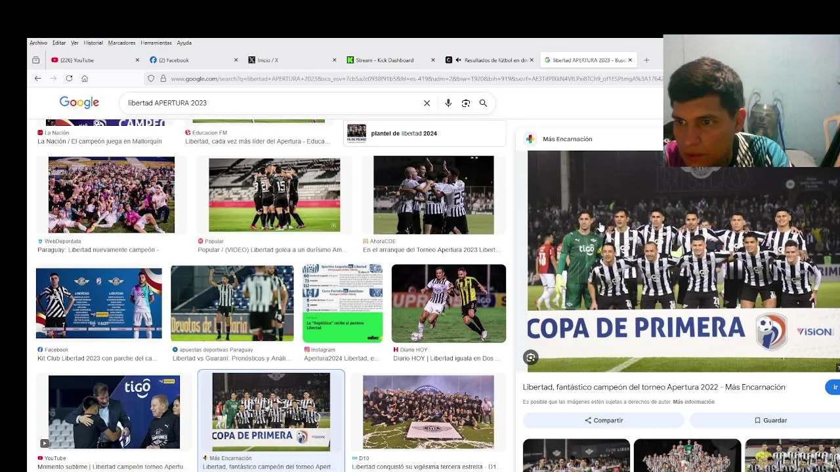Open 'En el arranque del Torneo Apertura' link
Image resolution: width=840 pixels, height=472 pixels.
click(431, 250)
